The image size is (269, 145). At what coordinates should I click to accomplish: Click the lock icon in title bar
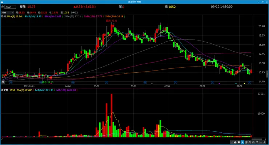pos(2,2)
